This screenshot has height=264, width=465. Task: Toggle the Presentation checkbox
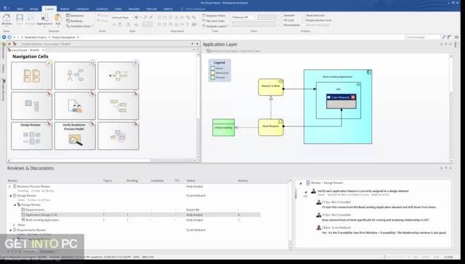tap(281, 25)
